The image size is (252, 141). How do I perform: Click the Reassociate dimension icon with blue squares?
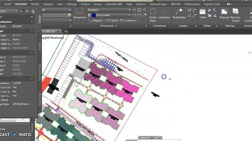(145, 15)
